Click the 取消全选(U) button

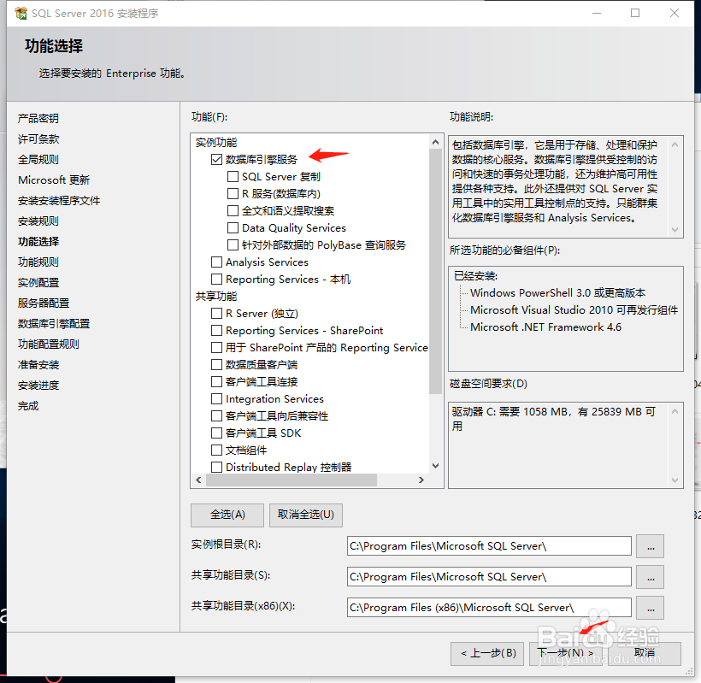[x=306, y=515]
